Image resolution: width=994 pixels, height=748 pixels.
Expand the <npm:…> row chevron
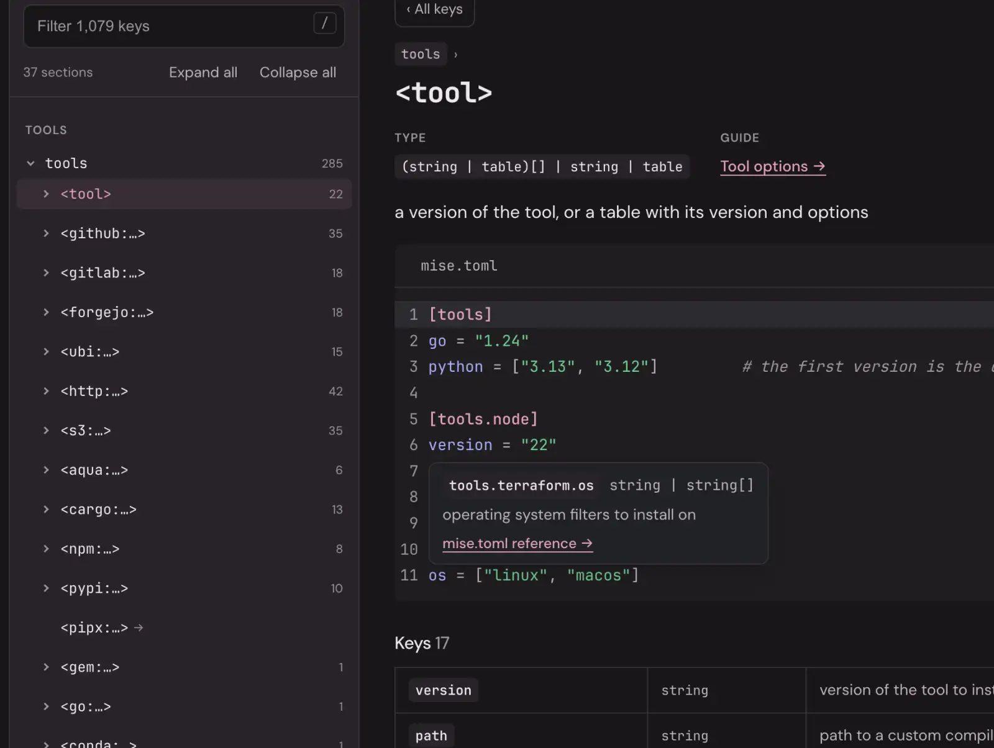pos(46,549)
